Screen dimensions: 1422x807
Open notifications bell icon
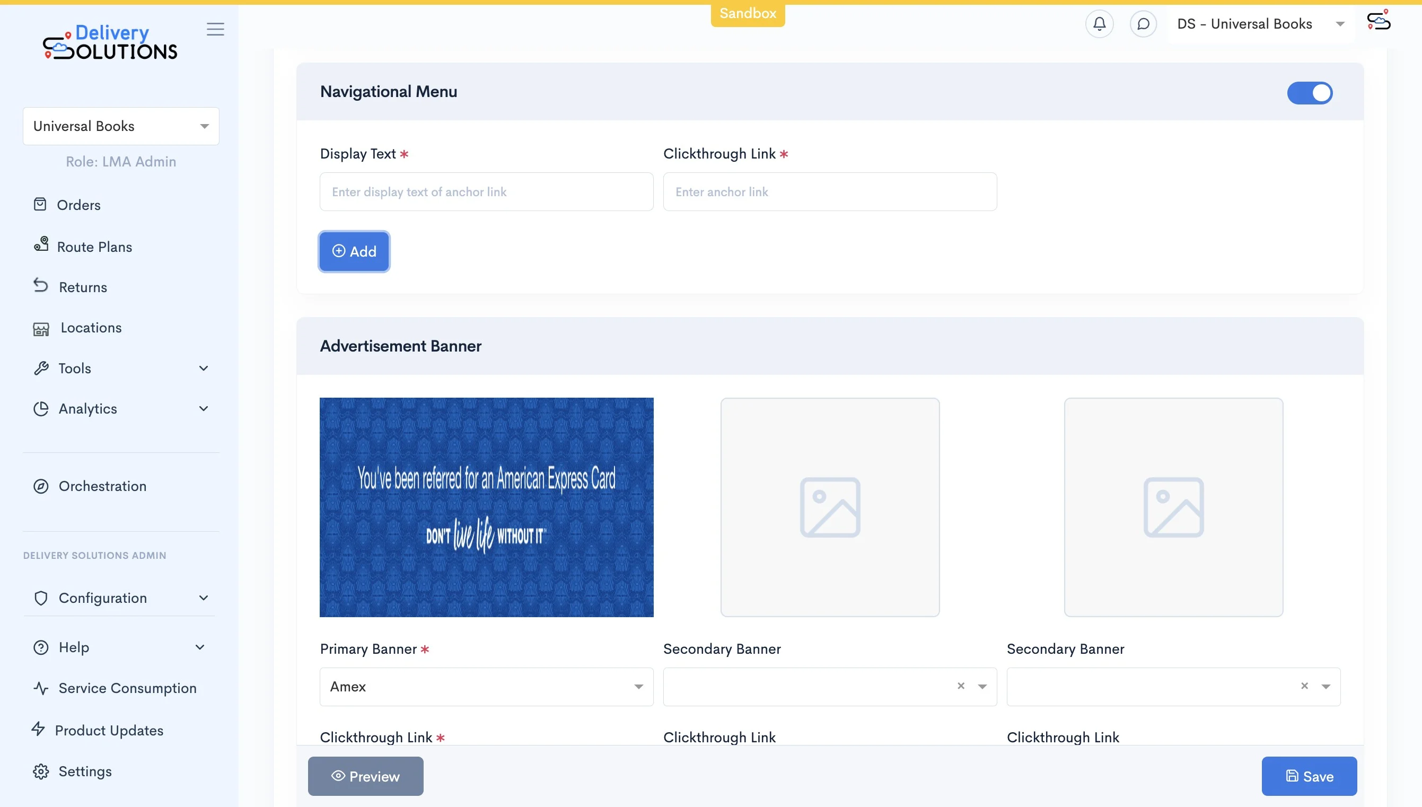[x=1099, y=24]
